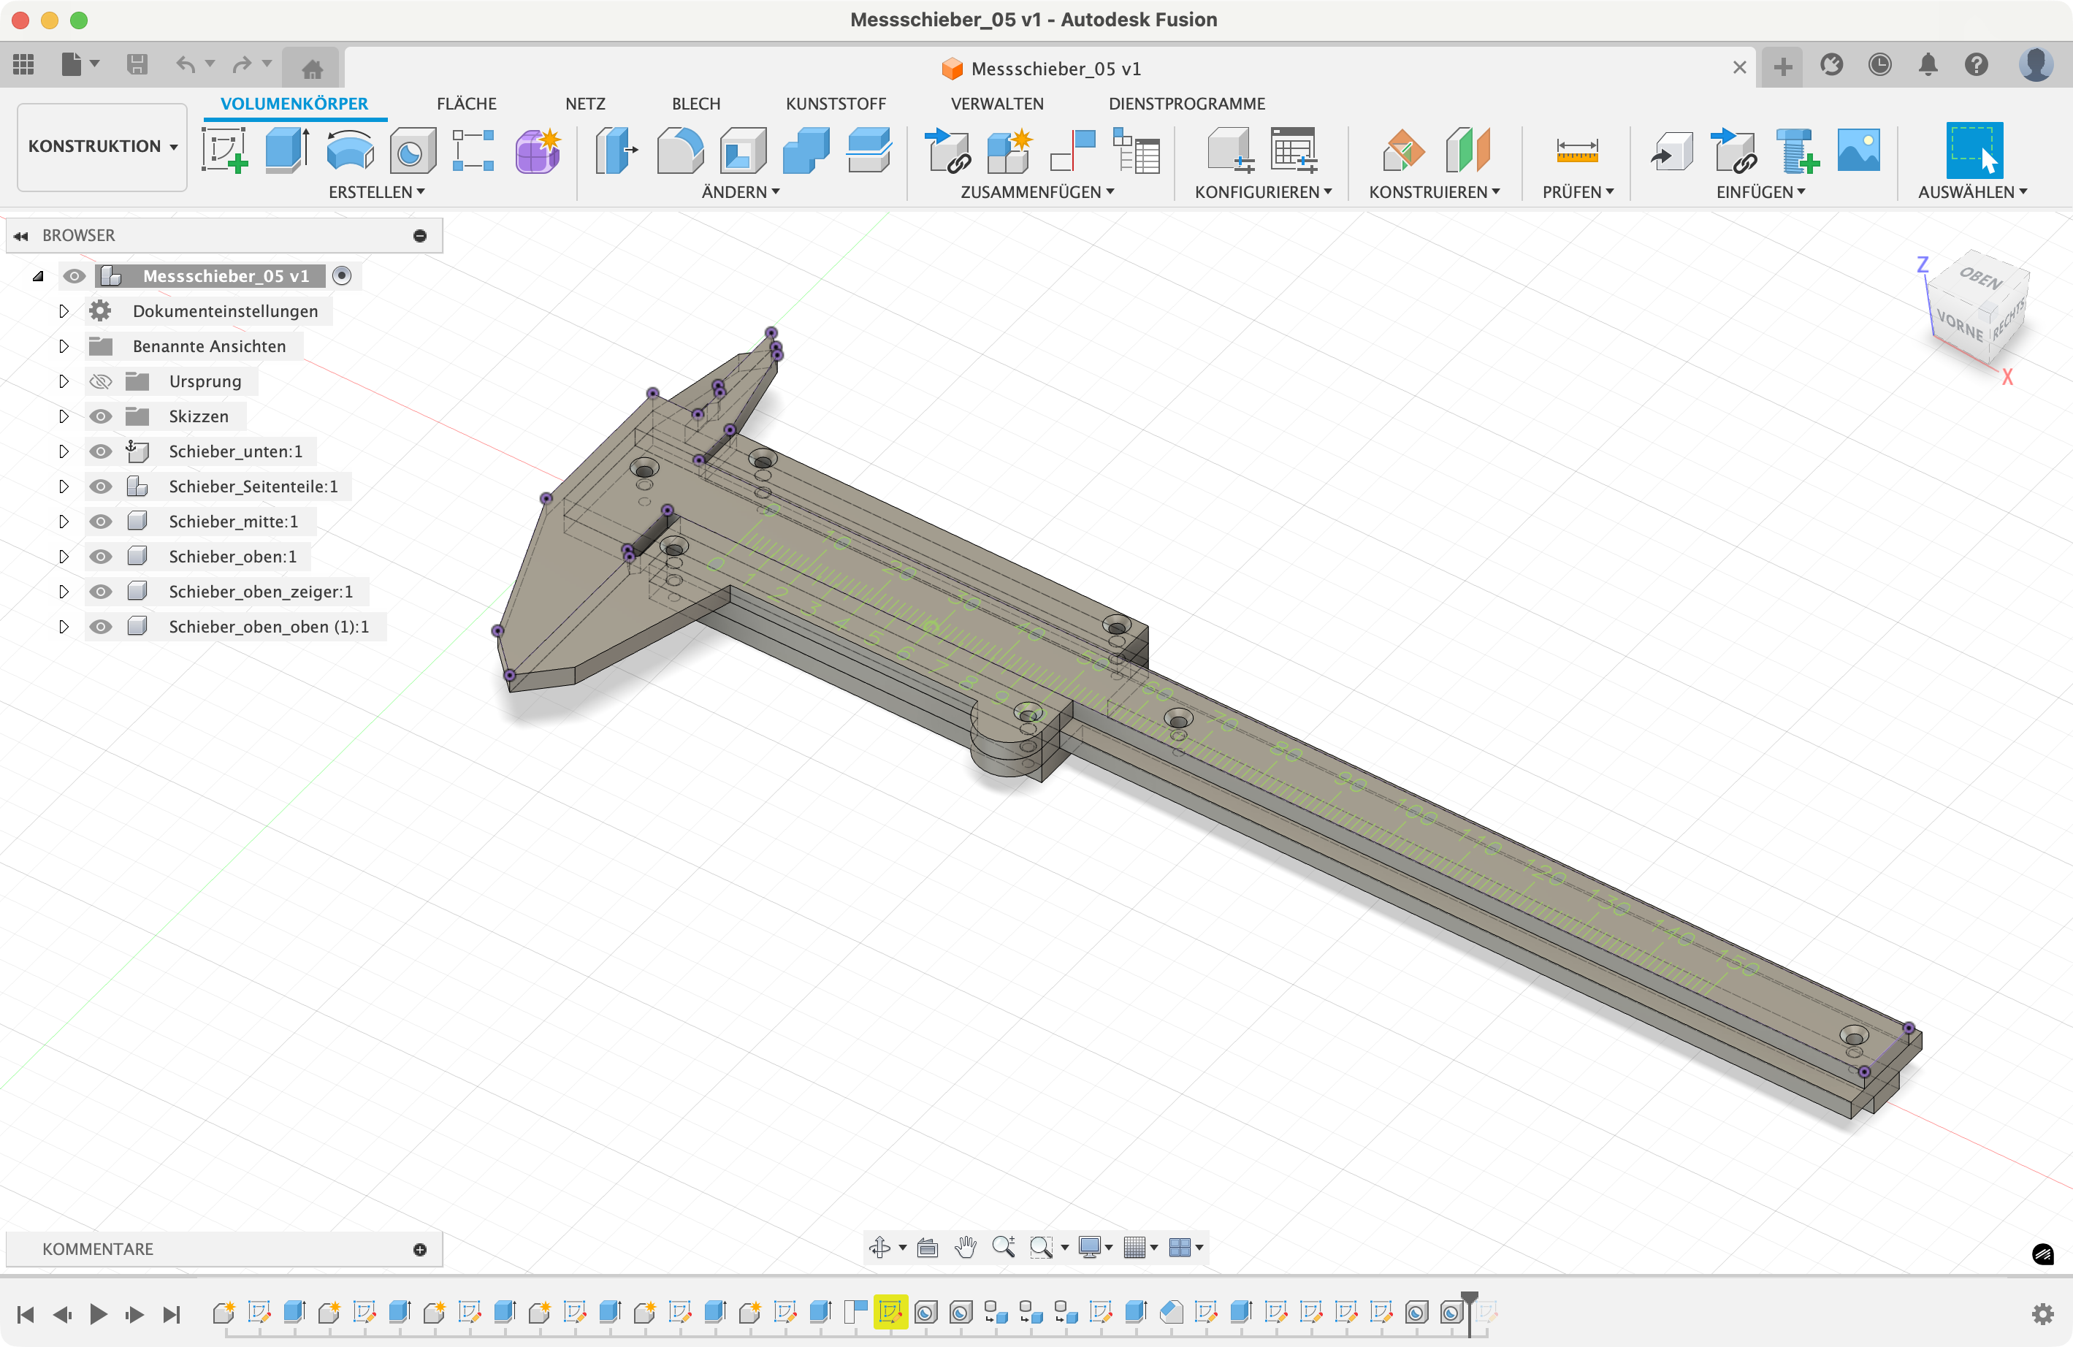Expand the Skizzen folder in browser
The height and width of the screenshot is (1347, 2073).
coord(64,416)
